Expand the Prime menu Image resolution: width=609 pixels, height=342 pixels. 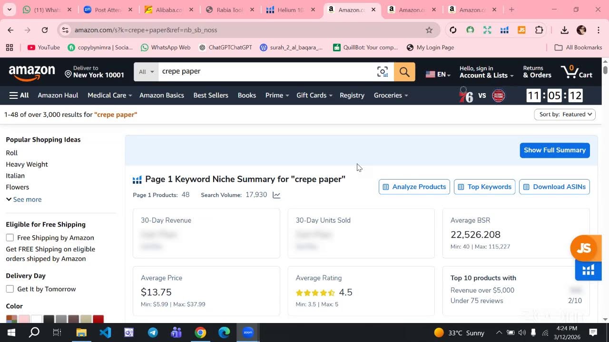277,95
